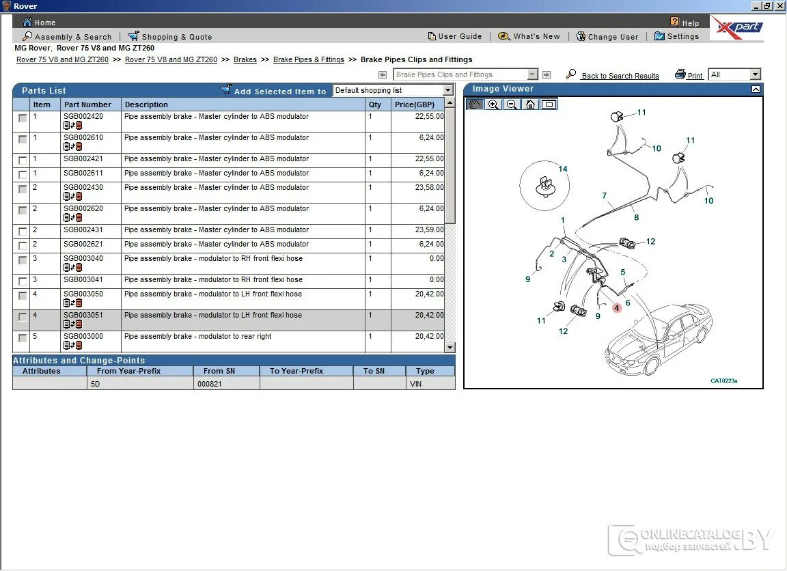
Task: Open What's New menu item
Action: coord(536,36)
